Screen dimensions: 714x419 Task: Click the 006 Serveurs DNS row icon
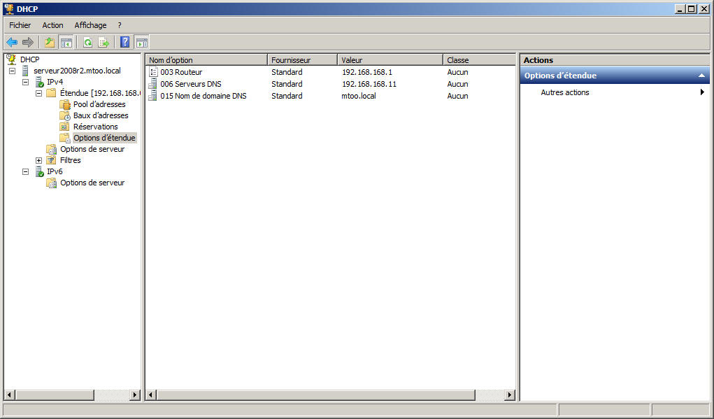coord(153,84)
